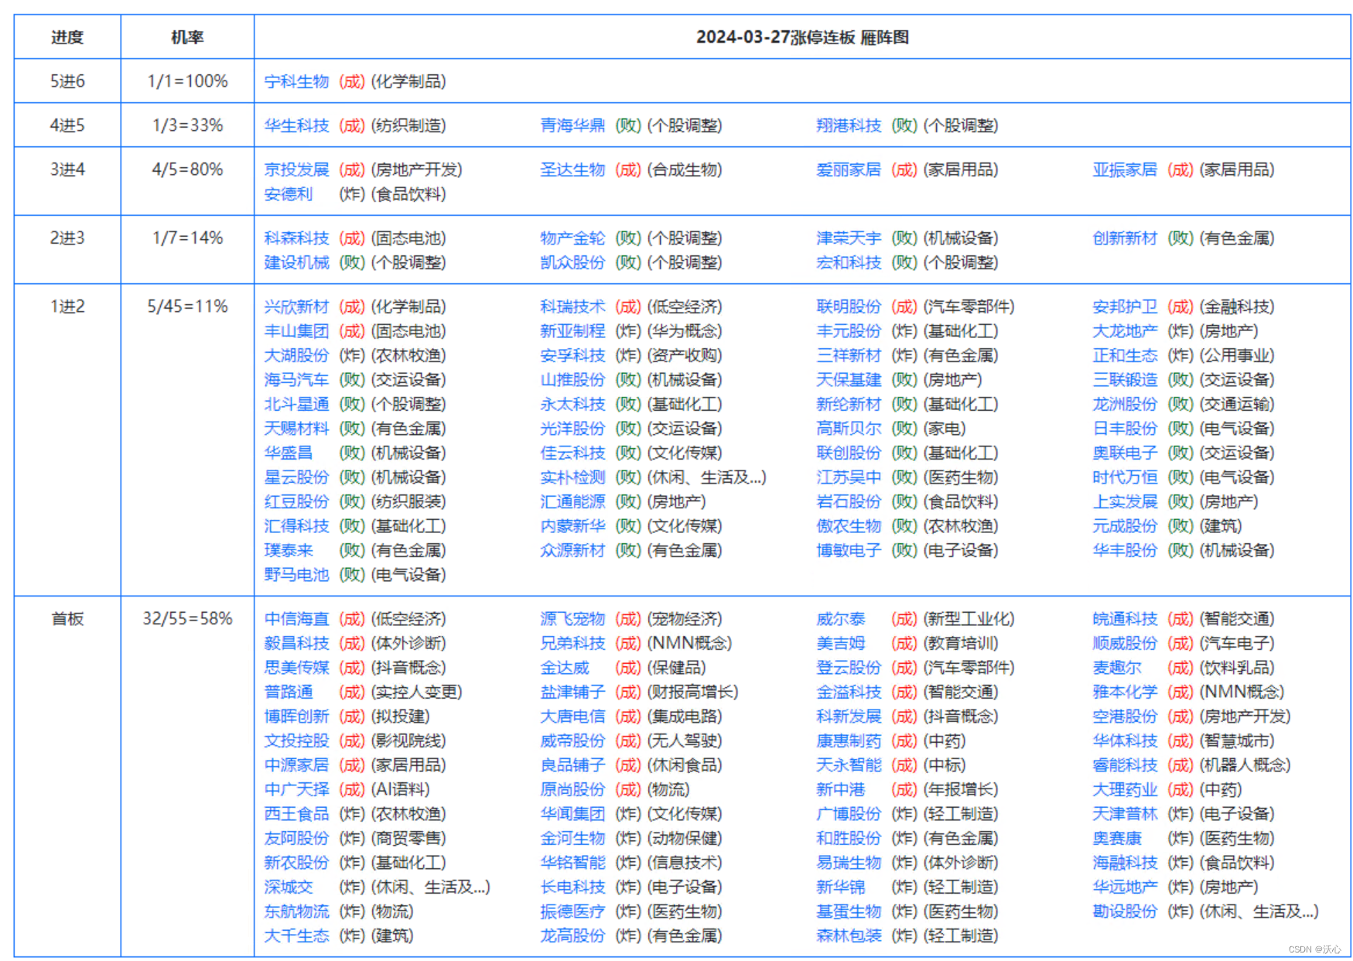Image resolution: width=1353 pixels, height=961 pixels.
Task: Open the 新亚制程 link
Action: point(572,331)
